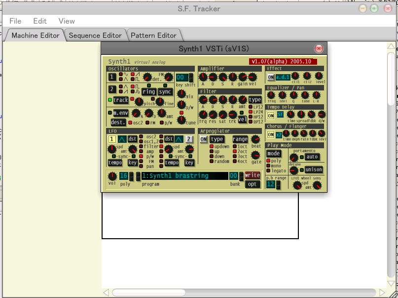Toggle Effect ON switch

tap(271, 77)
